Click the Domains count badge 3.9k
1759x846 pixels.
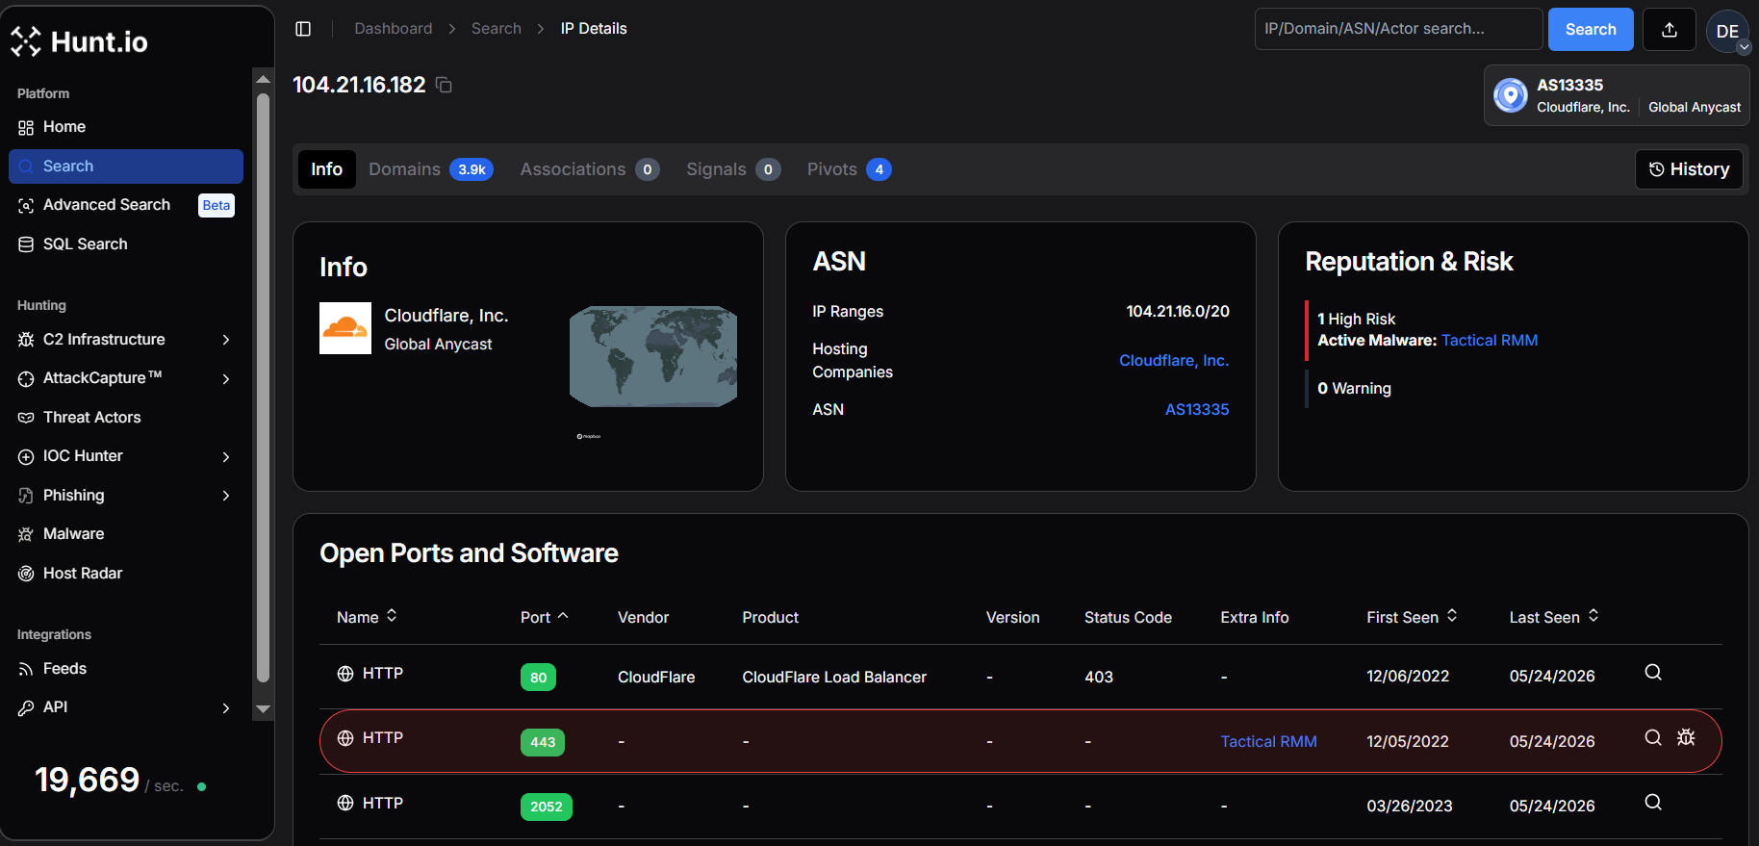click(472, 169)
